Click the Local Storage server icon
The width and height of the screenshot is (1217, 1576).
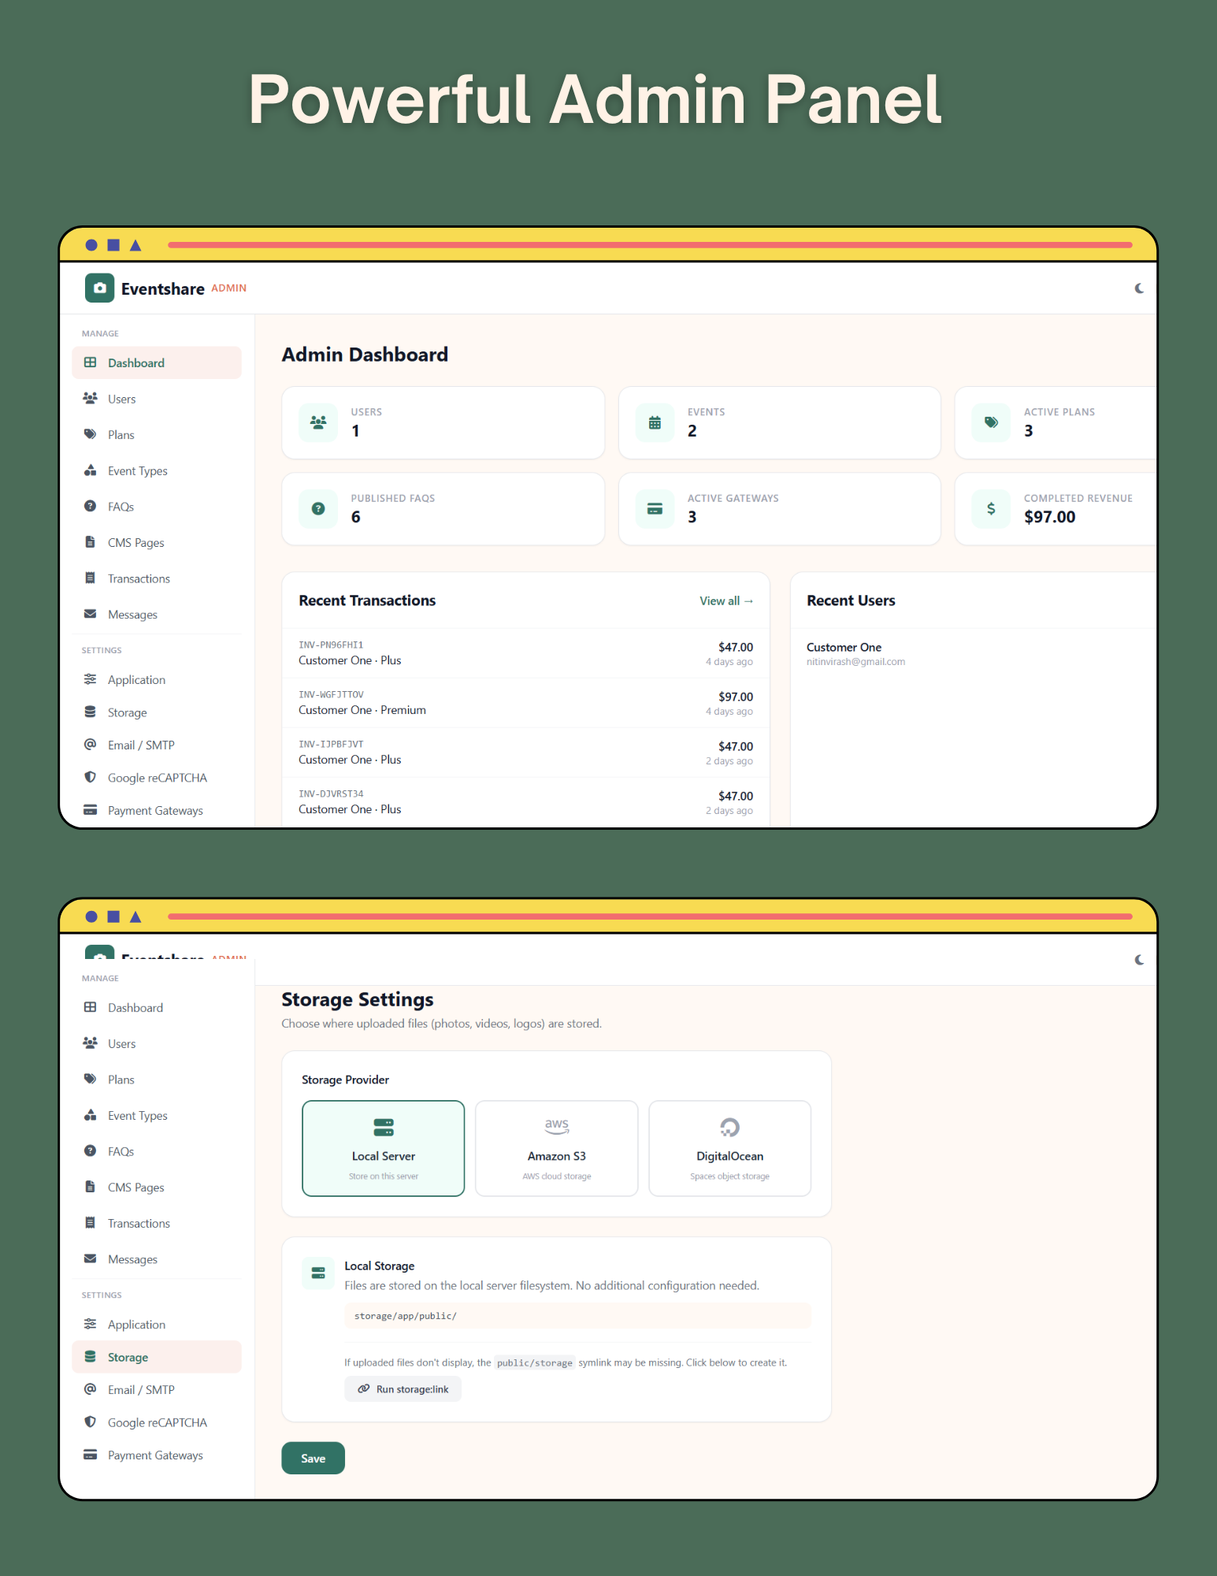click(x=318, y=1273)
